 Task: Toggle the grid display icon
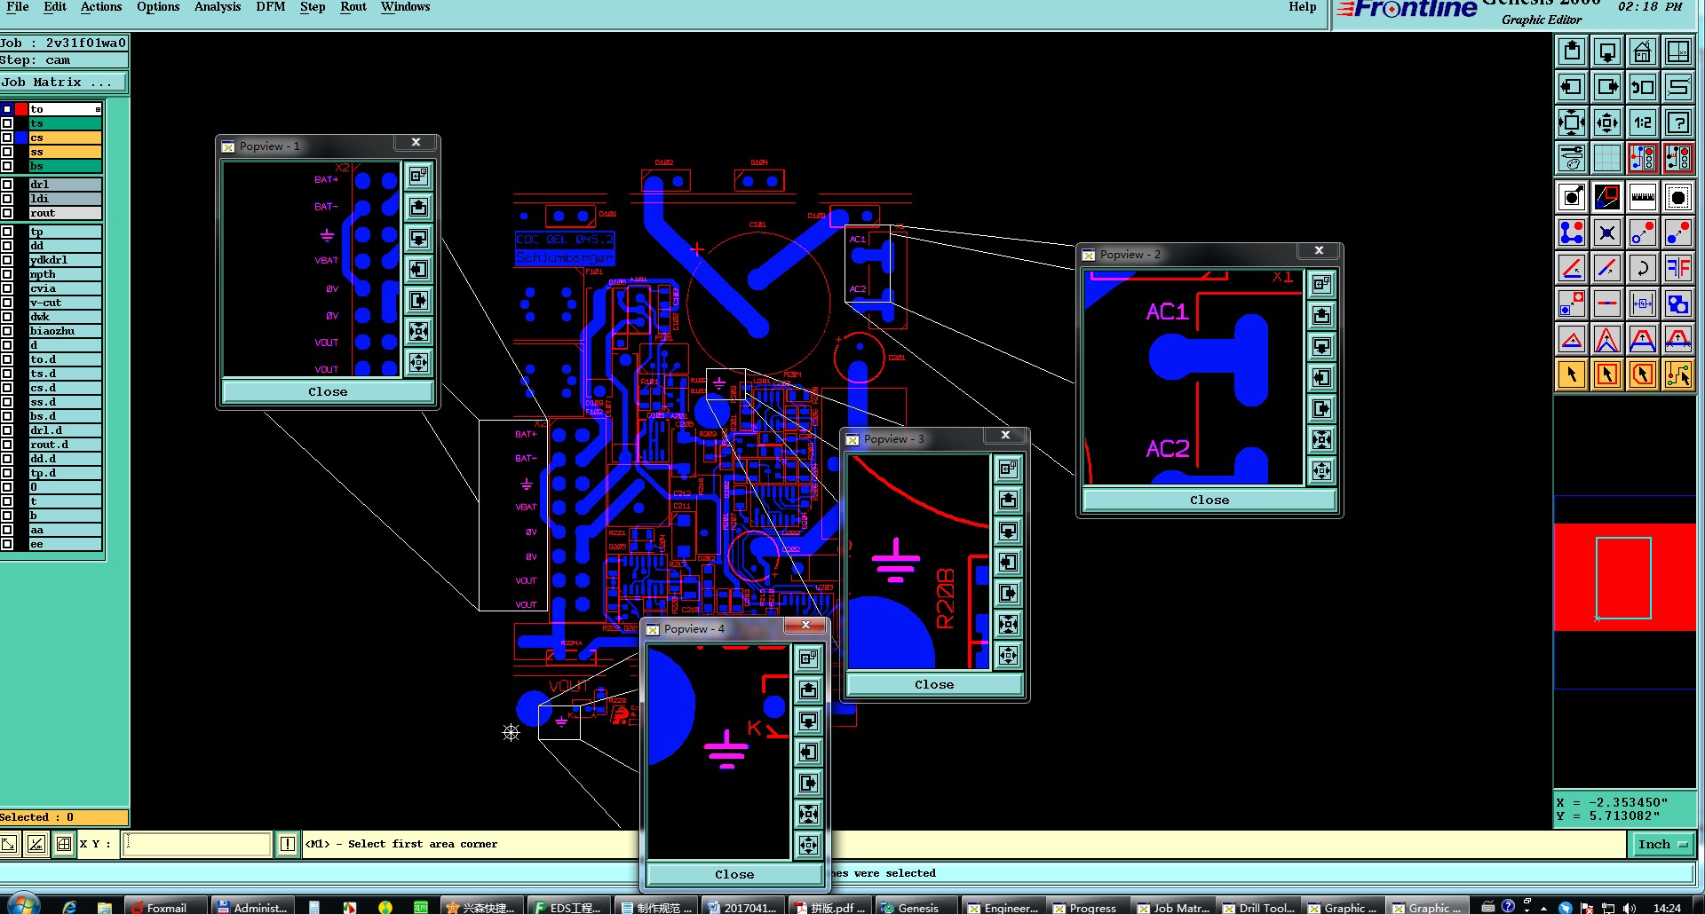point(1607,158)
